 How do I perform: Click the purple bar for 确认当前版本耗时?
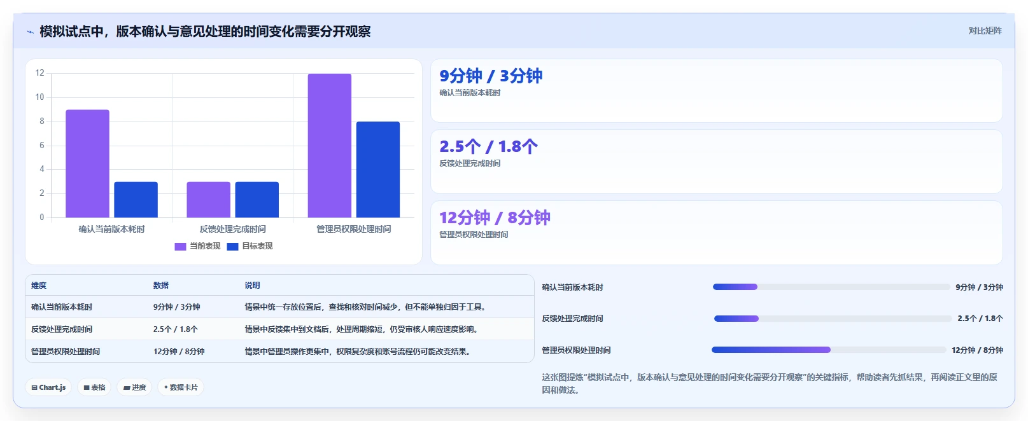tap(87, 163)
